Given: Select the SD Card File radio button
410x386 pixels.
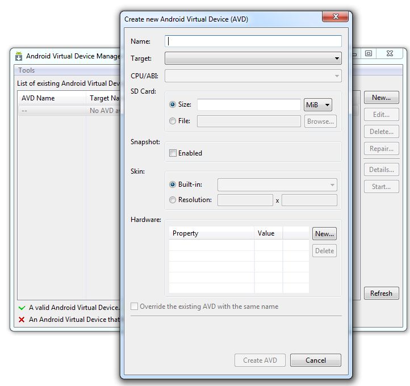Looking at the screenshot, I should 172,121.
